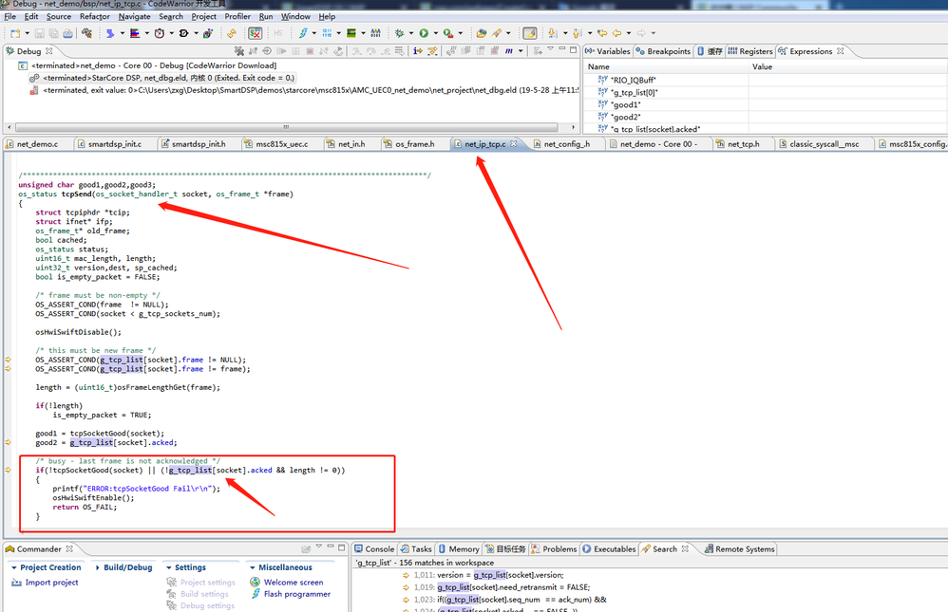The height and width of the screenshot is (612, 948).
Task: Click the breakpoint marker beside good2 assignment line
Action: coord(8,442)
